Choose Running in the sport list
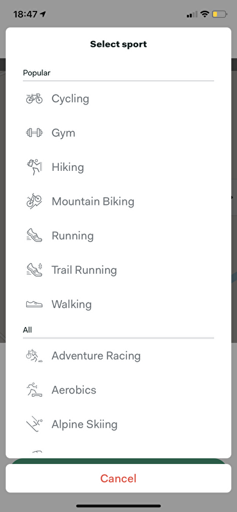237x512 pixels. (118, 236)
